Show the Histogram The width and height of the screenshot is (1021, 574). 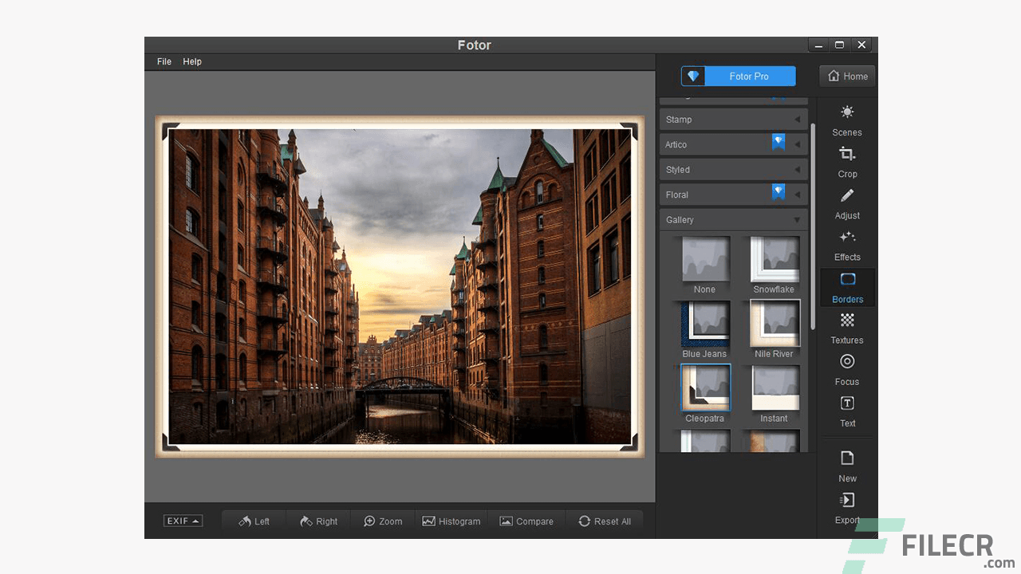(x=451, y=521)
